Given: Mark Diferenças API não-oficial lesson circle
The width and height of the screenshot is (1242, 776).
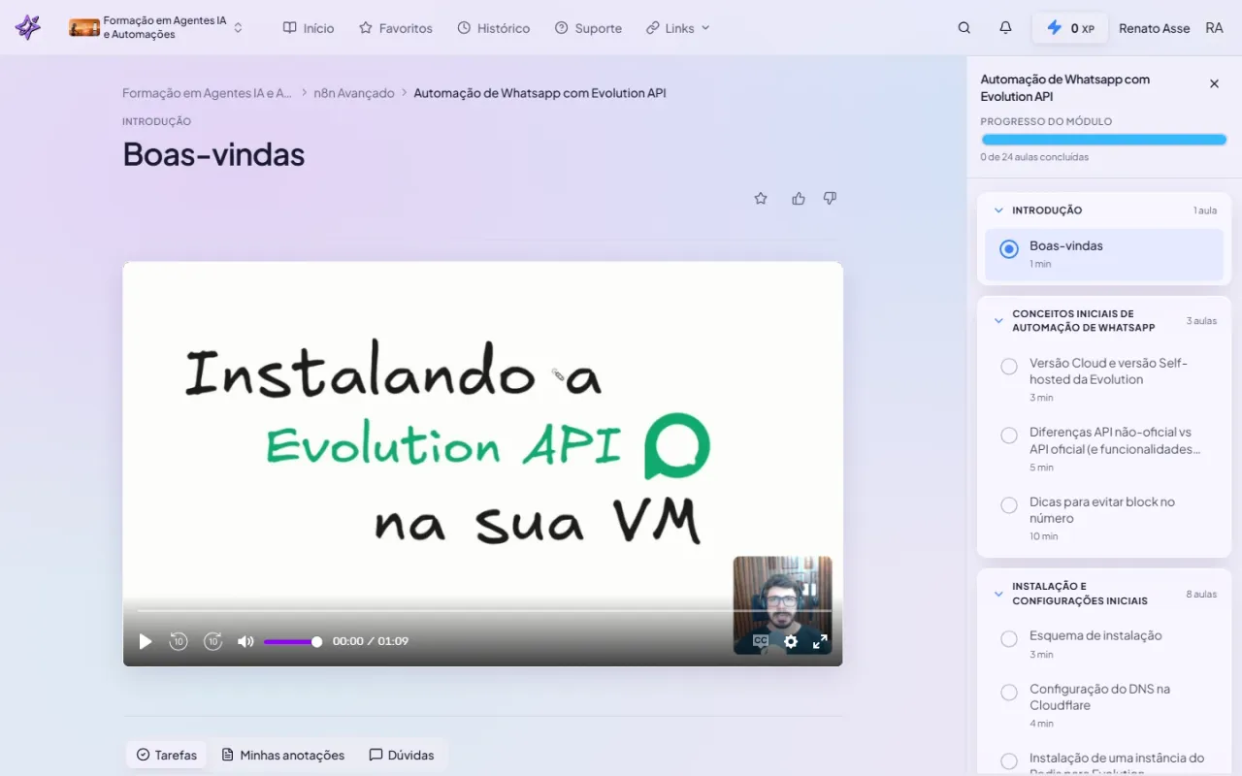Looking at the screenshot, I should pyautogui.click(x=1009, y=436).
